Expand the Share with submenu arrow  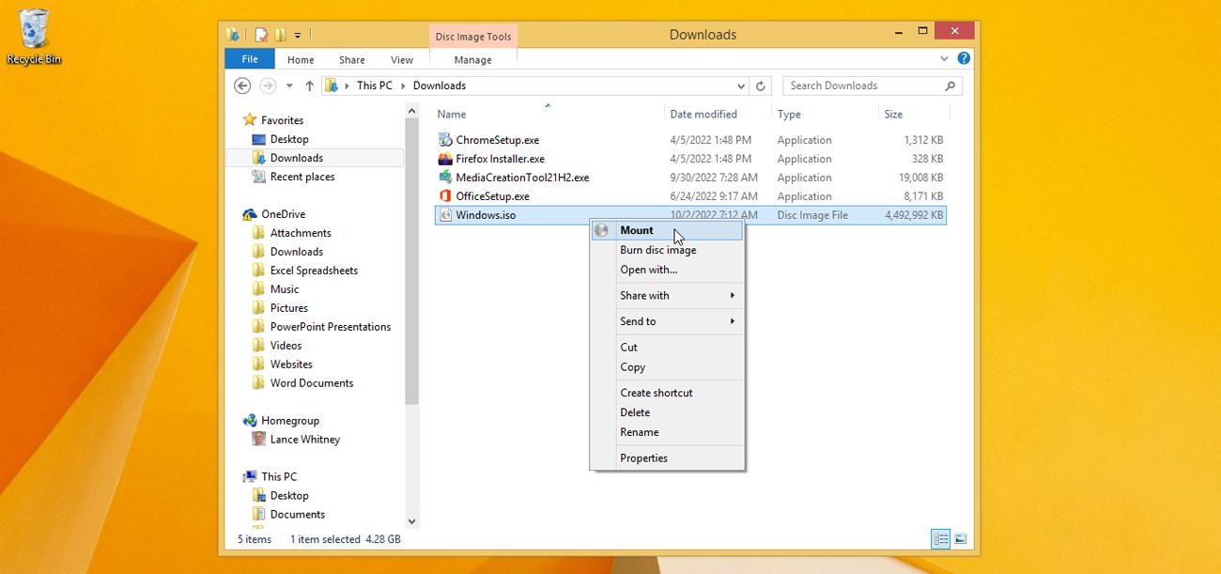pyautogui.click(x=732, y=295)
